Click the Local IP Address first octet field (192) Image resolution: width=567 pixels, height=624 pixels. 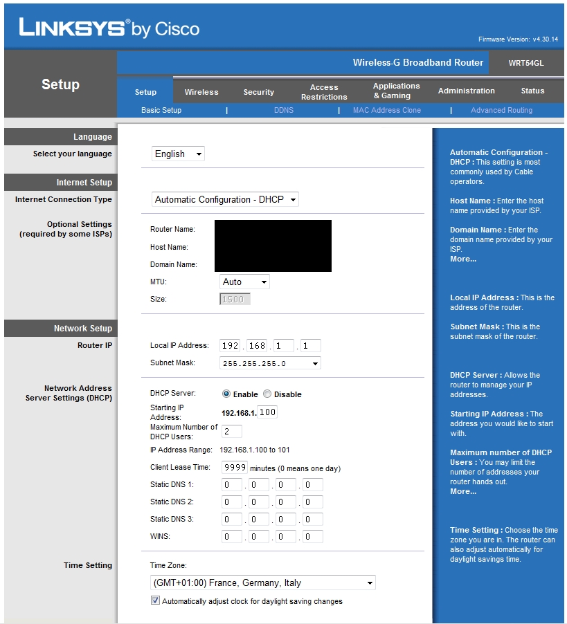click(230, 345)
